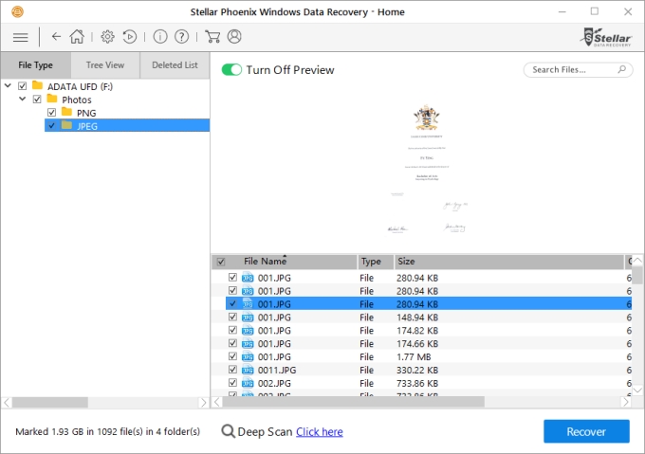Click file list scroll-right arrow

[626, 402]
